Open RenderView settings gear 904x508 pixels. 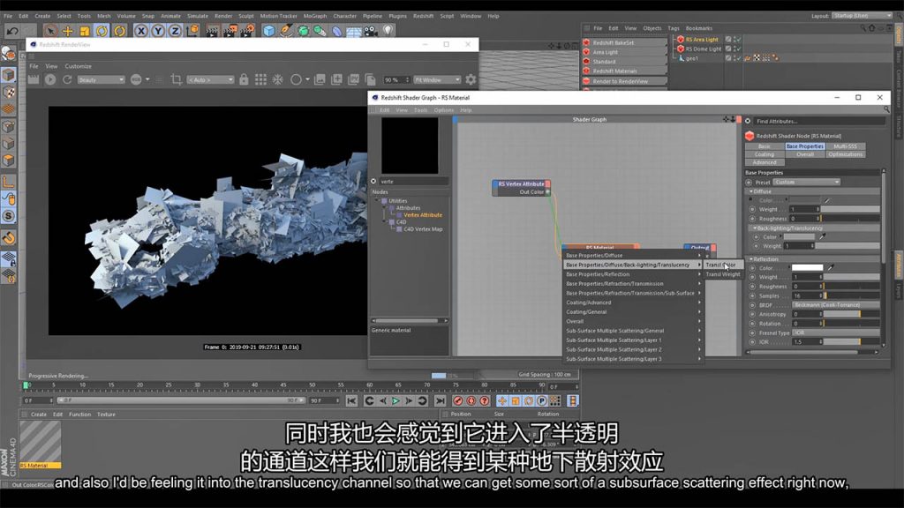pyautogui.click(x=471, y=79)
